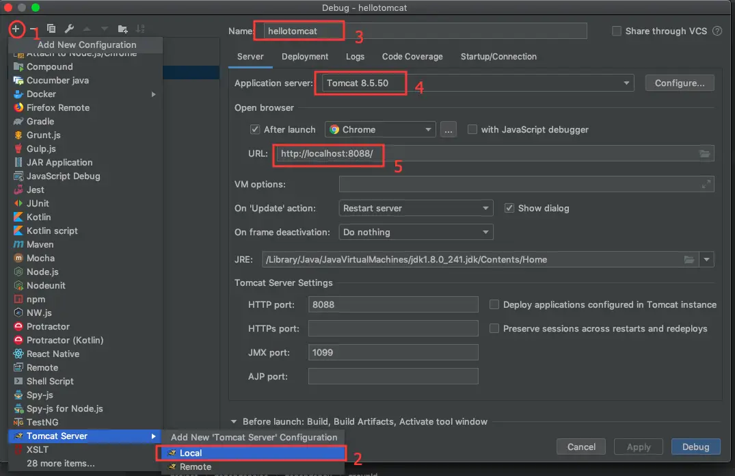Click the AJP port field
Screen dimensions: 735x476
point(393,377)
